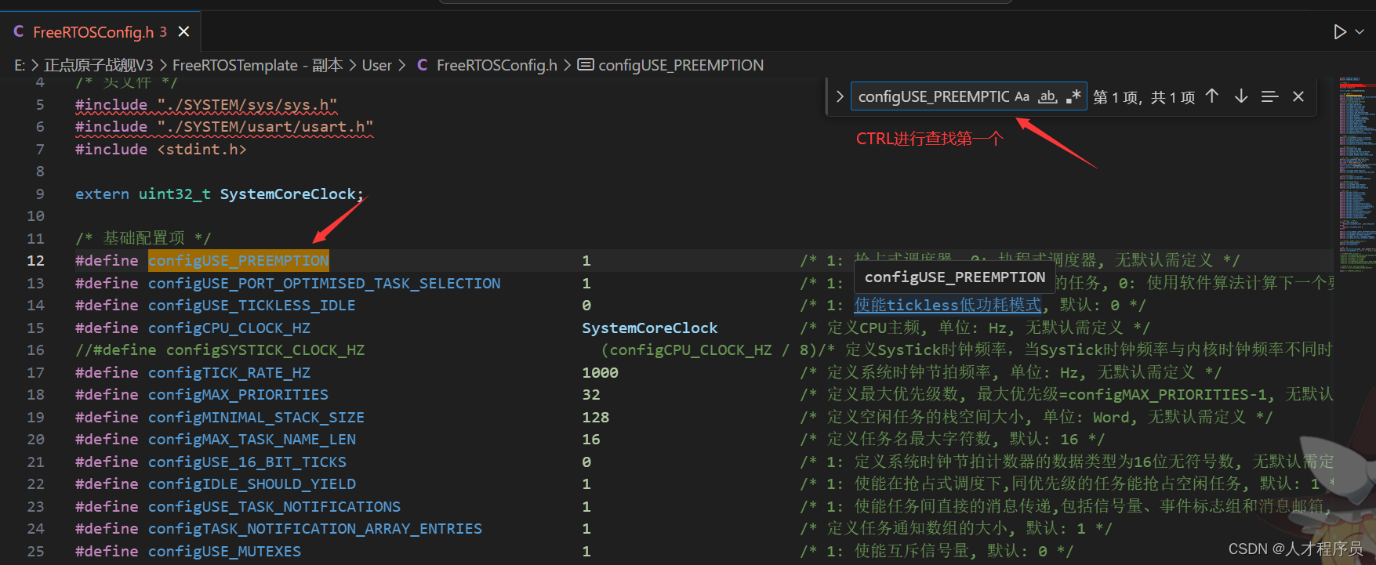1376x565 pixels.
Task: Click the hover tooltip configUSE_PREEMPTION
Action: pyautogui.click(x=954, y=277)
